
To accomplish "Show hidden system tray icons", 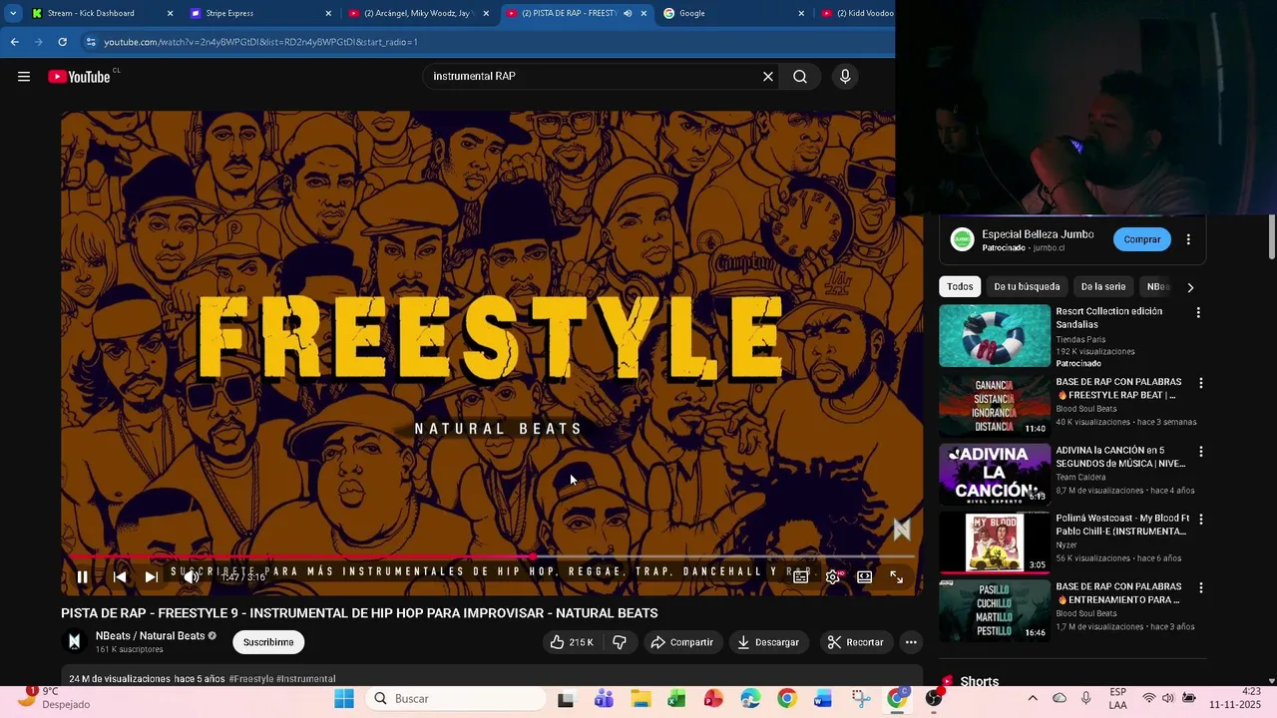I will 1033,699.
